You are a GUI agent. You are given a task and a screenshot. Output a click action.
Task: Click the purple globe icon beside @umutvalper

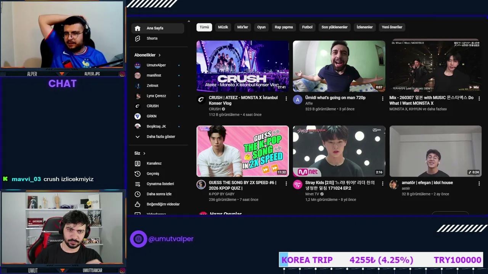coord(138,239)
